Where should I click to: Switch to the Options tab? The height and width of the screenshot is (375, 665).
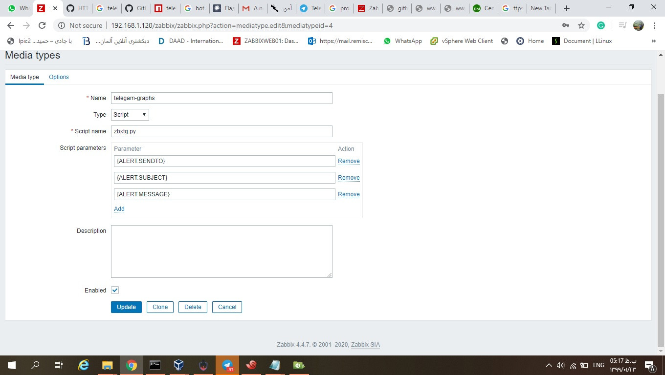click(59, 77)
